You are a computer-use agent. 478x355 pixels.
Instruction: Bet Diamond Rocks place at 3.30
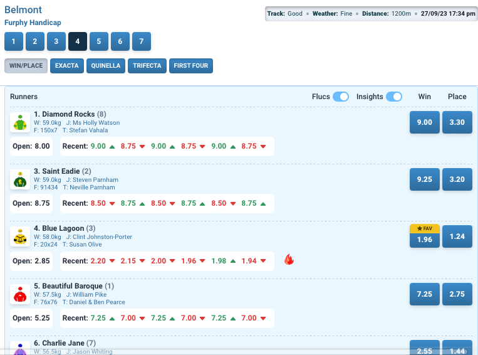(x=457, y=122)
